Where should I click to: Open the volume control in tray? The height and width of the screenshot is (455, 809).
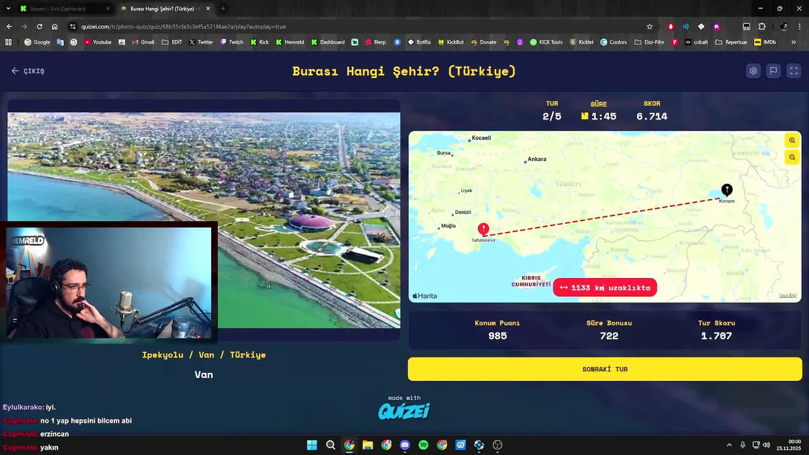click(766, 445)
